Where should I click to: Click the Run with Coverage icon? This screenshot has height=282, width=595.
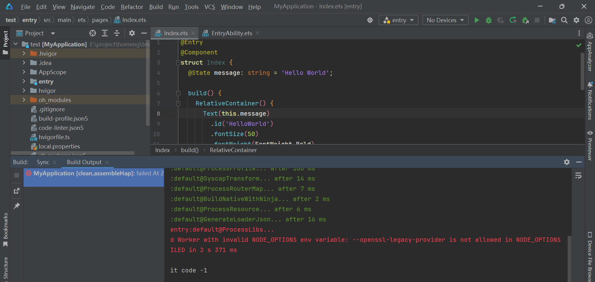[x=501, y=20]
